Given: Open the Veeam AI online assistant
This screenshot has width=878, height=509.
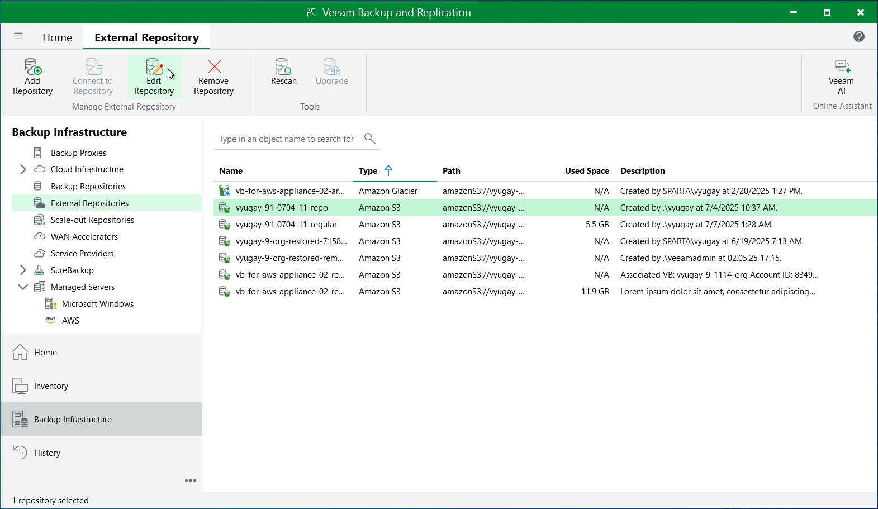Looking at the screenshot, I should 842,67.
